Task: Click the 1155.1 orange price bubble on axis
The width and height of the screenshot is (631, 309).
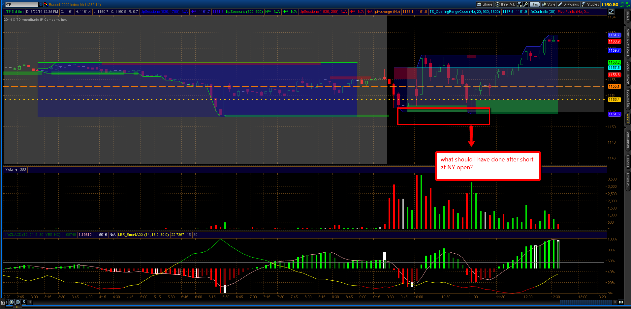Action: (x=615, y=86)
